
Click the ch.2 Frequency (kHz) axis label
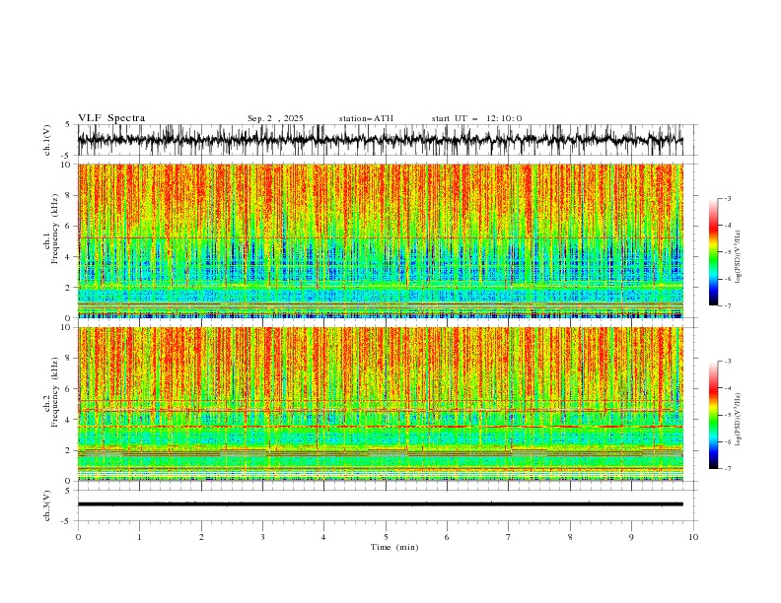pyautogui.click(x=51, y=392)
